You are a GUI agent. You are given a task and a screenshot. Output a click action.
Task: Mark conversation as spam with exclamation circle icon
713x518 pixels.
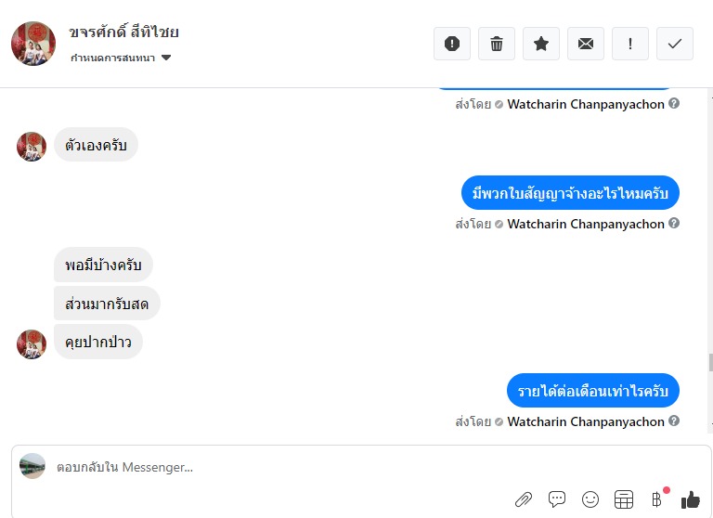[x=452, y=44]
